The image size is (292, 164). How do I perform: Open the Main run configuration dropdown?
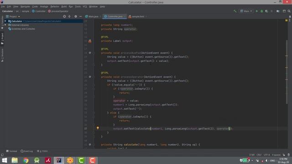(x=246, y=11)
